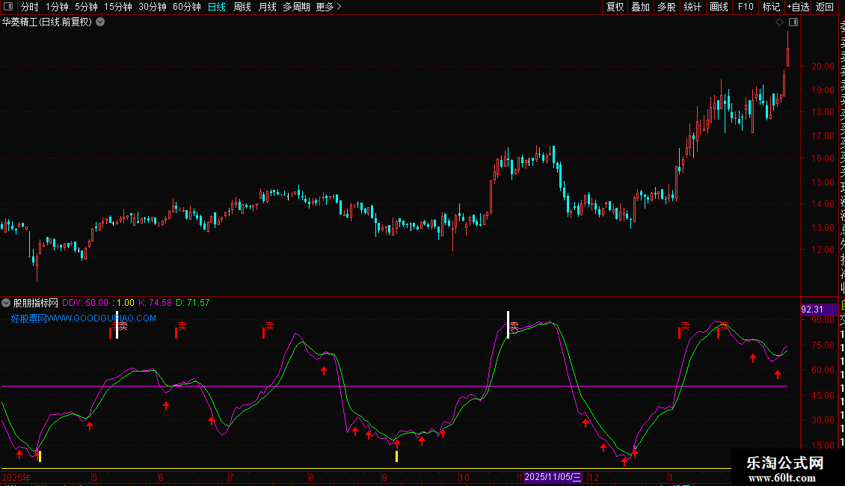
Task: Click the 2025/11/05/三 date marker on timeline
Action: [553, 477]
